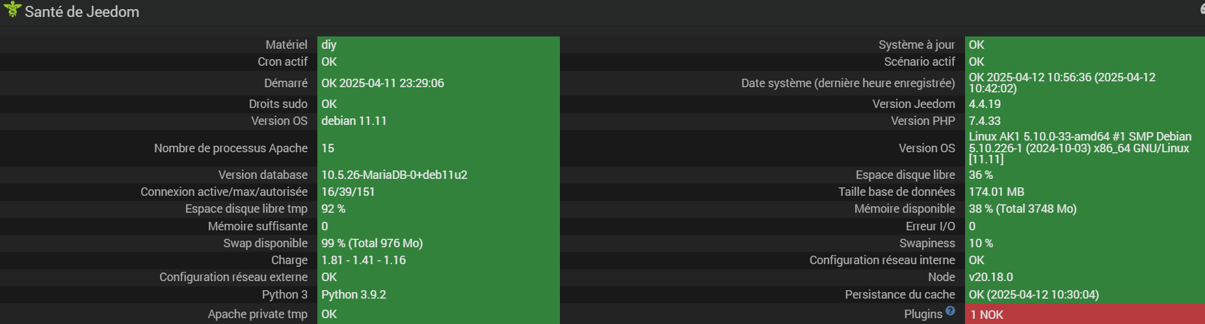This screenshot has height=324, width=1205.
Task: Select the Démarré timestamp value cell
Action: click(438, 83)
